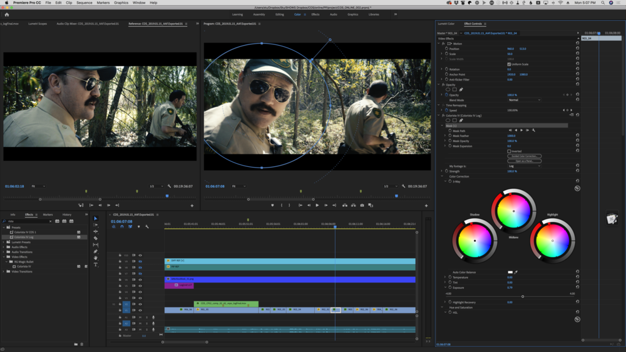Click the Shadow color wheel
The image size is (626, 352).
click(475, 241)
